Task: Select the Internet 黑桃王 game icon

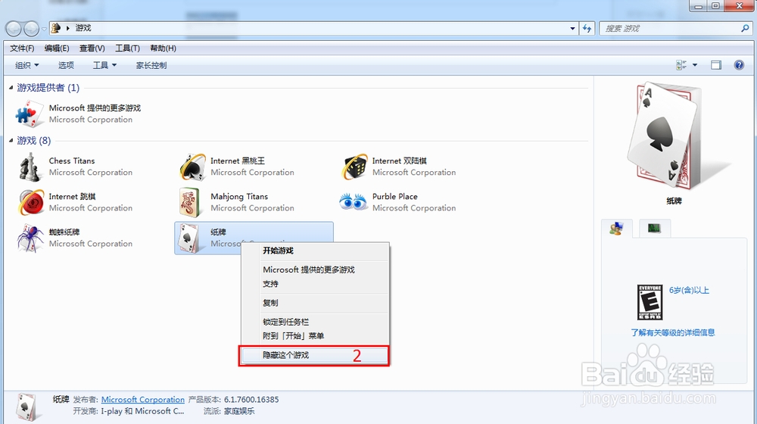Action: [192, 167]
